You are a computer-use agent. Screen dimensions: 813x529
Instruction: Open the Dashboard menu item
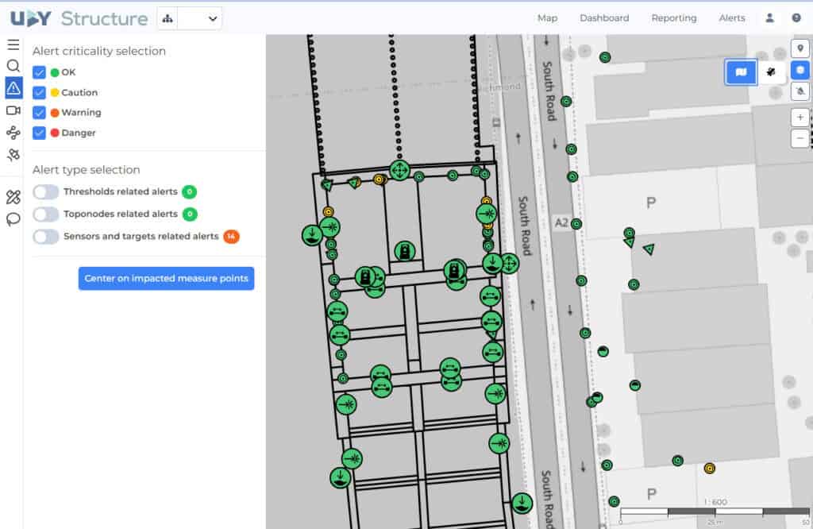point(604,17)
